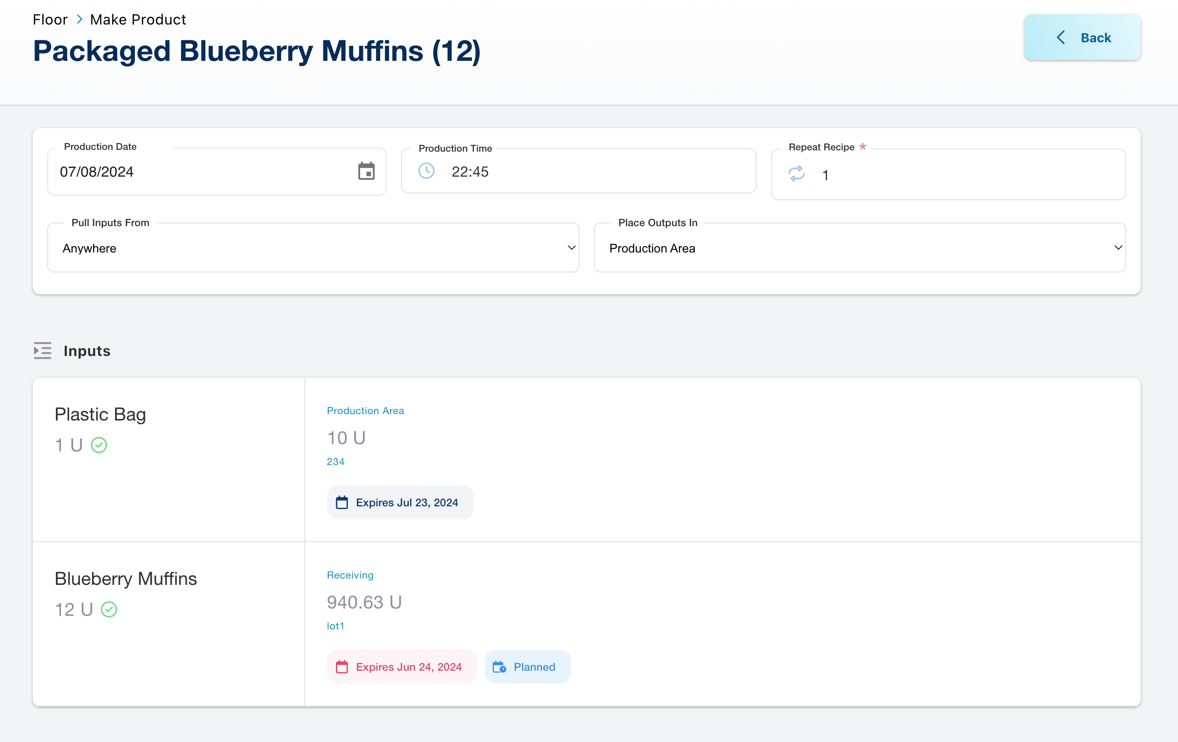Click the Inputs list icon
The image size is (1178, 742).
(x=43, y=350)
